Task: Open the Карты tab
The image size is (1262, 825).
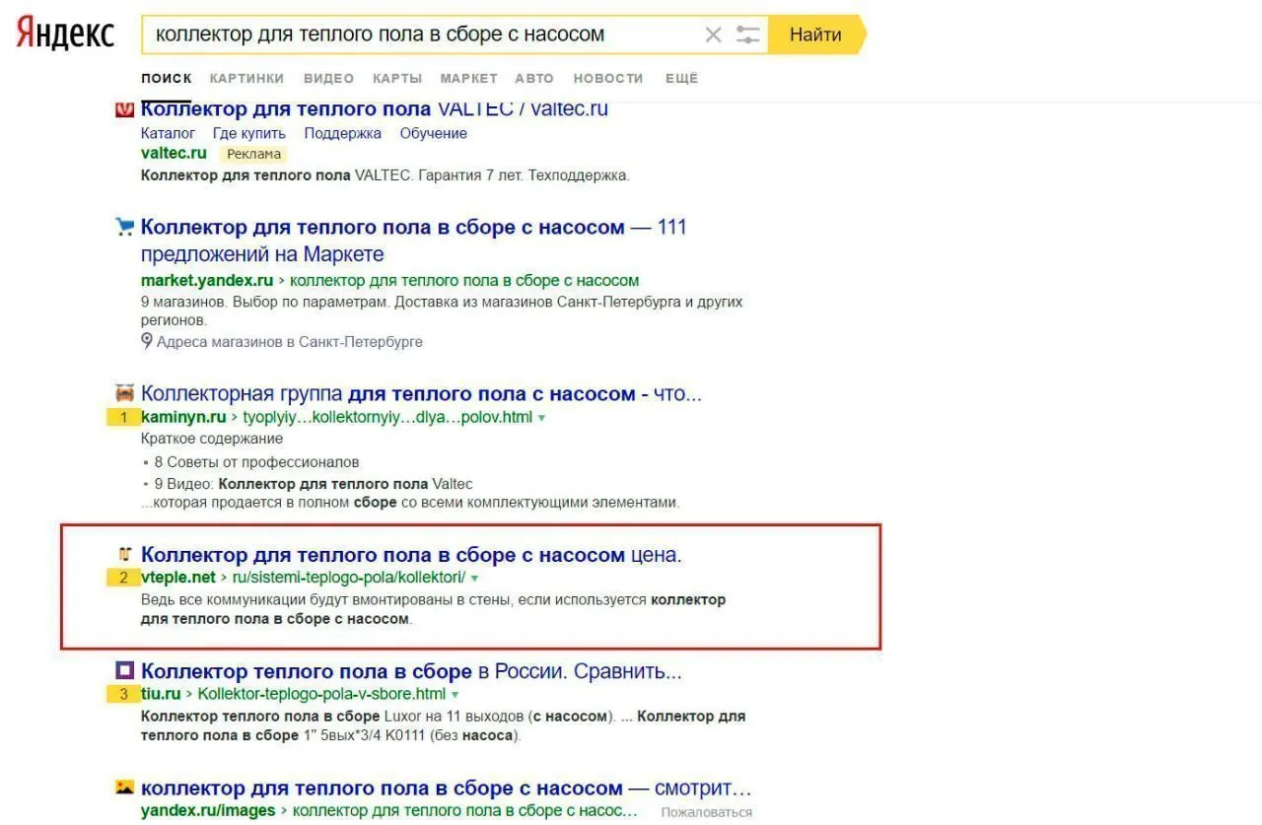Action: (397, 79)
